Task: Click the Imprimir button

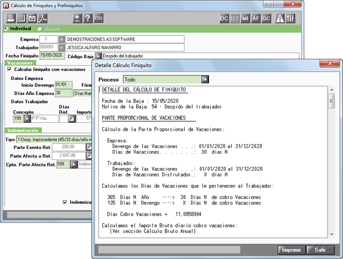Action: point(291,250)
